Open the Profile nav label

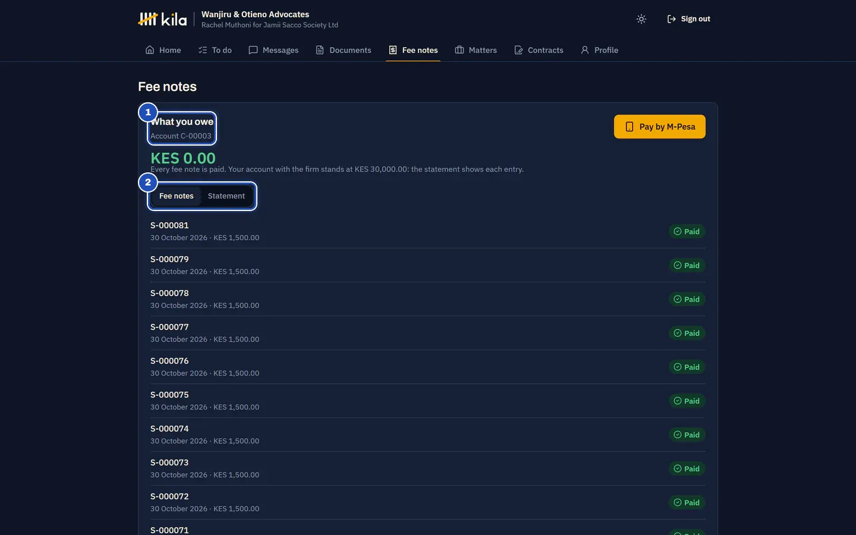606,50
